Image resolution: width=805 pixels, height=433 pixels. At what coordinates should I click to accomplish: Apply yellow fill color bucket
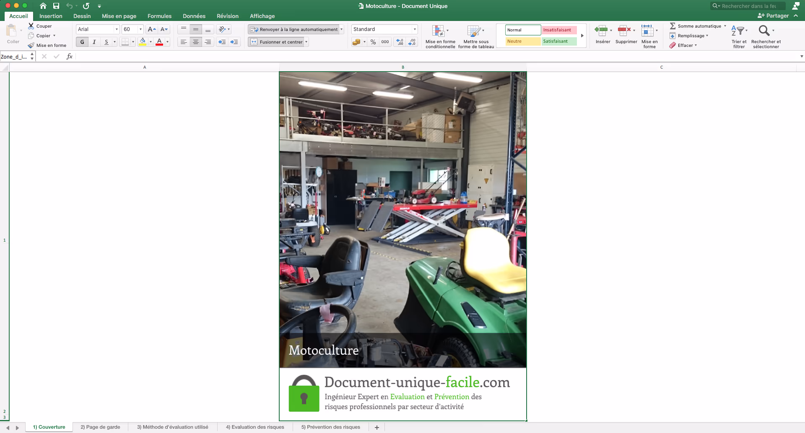coord(143,42)
